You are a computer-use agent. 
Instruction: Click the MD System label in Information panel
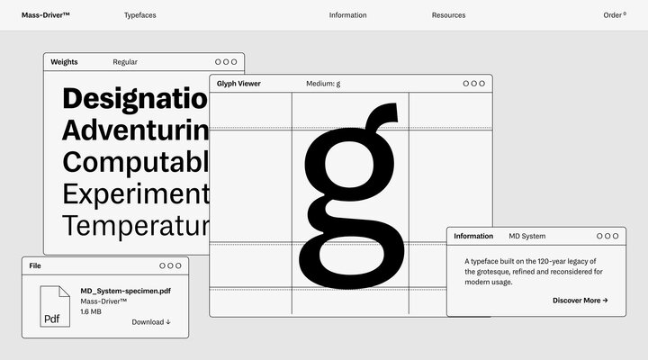pyautogui.click(x=526, y=236)
